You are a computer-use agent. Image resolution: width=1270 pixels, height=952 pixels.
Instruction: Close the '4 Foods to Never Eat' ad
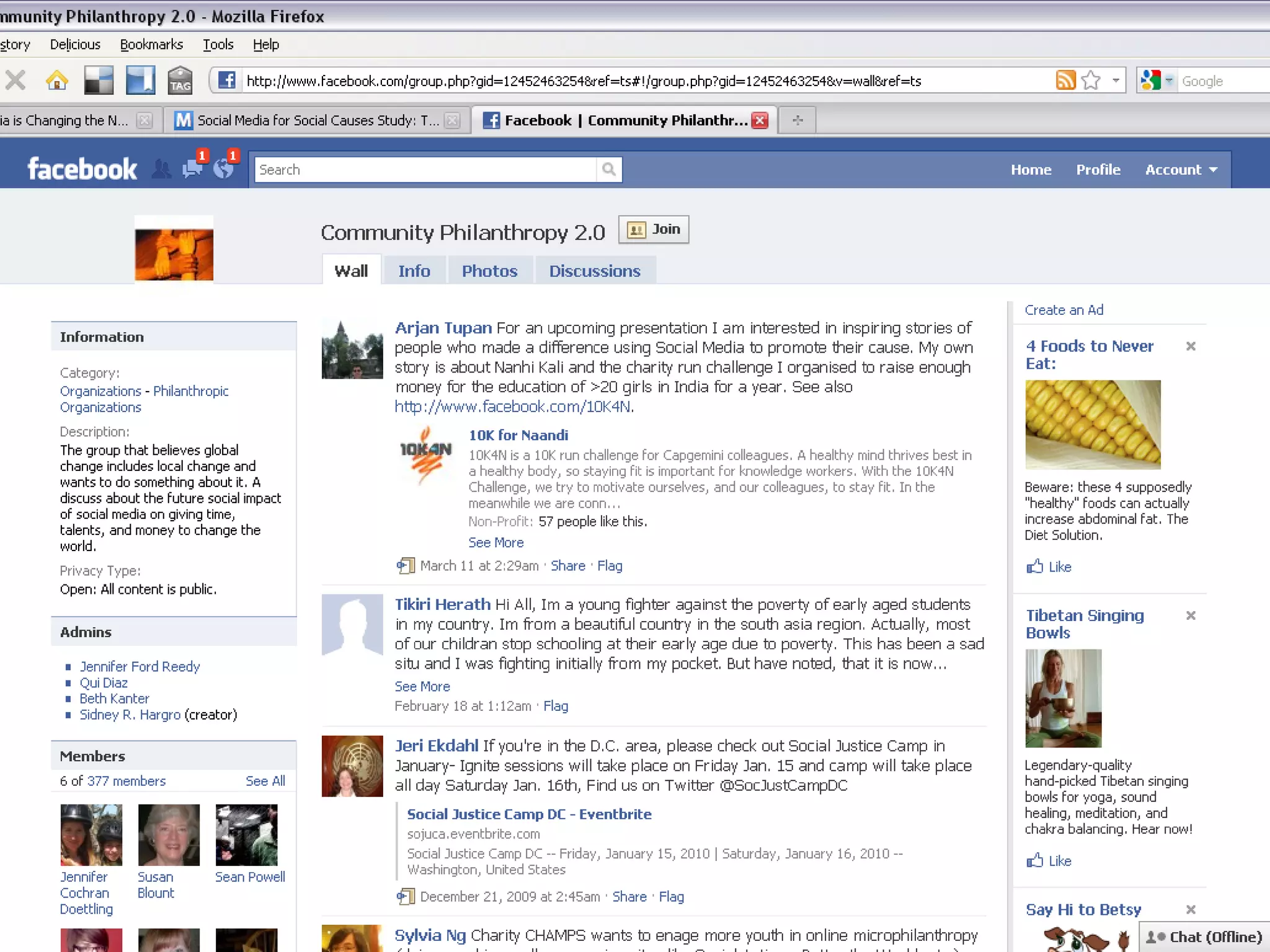tap(1191, 346)
